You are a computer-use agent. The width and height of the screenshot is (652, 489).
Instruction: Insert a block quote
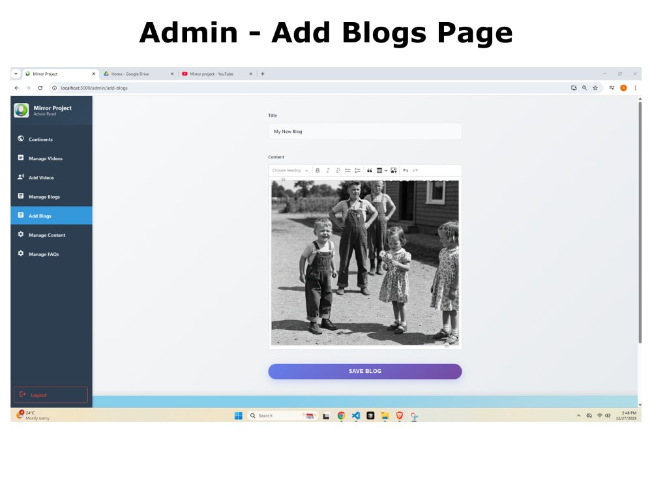click(x=369, y=170)
